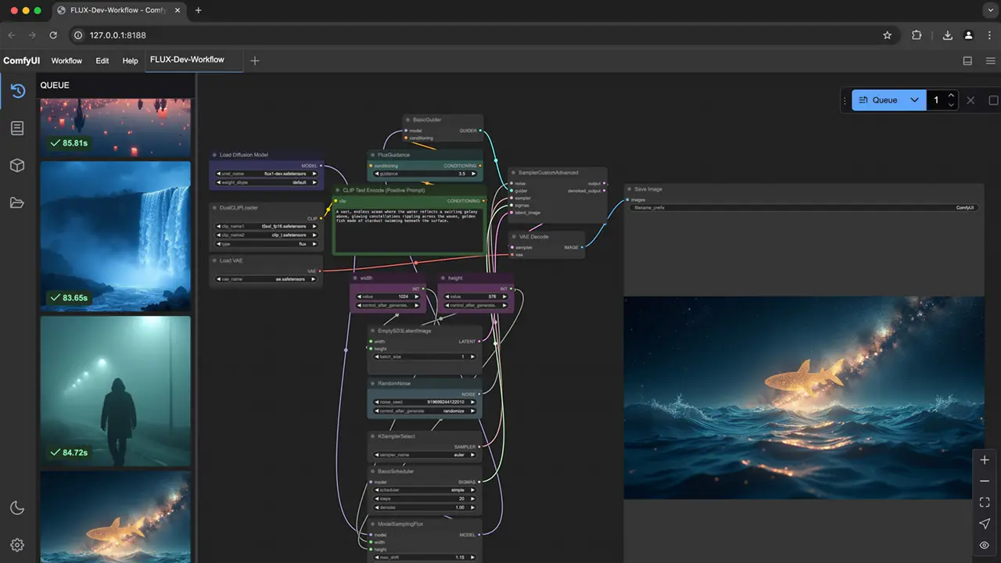Image resolution: width=1001 pixels, height=563 pixels.
Task: Grab the Queue toolbar drag handle dots
Action: pyautogui.click(x=845, y=100)
